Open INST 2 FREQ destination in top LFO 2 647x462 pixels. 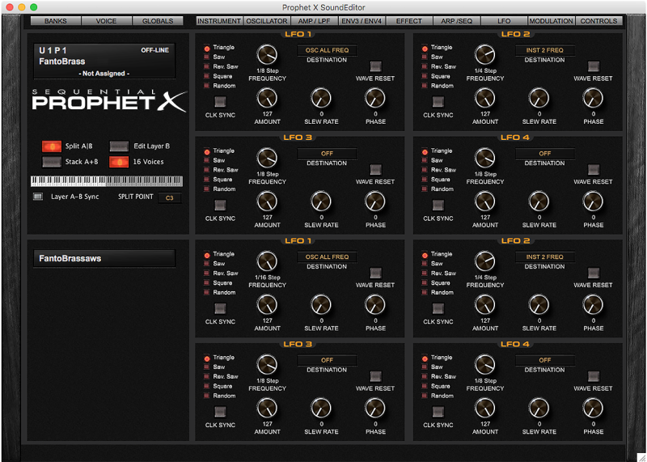(544, 50)
